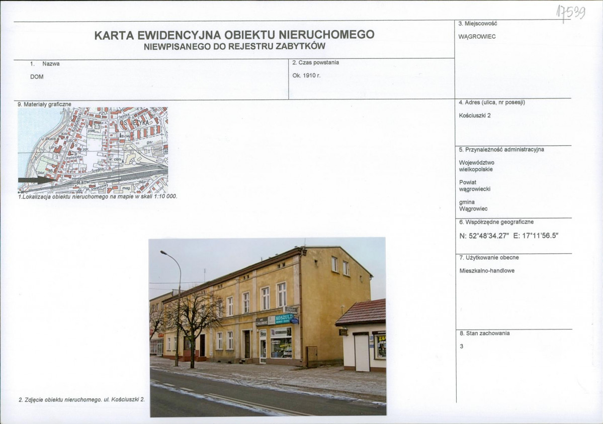Select the condition value '3'
This screenshot has height=424, width=603.
click(462, 347)
